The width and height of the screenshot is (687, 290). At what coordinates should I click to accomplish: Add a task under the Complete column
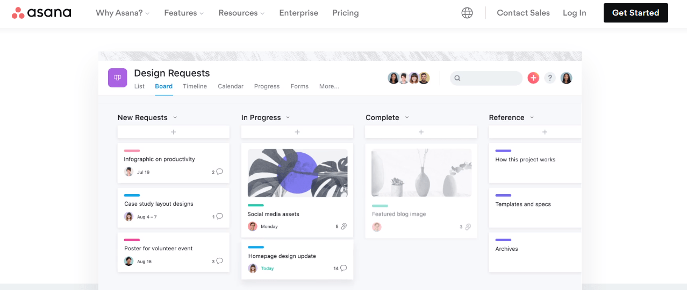pos(421,132)
